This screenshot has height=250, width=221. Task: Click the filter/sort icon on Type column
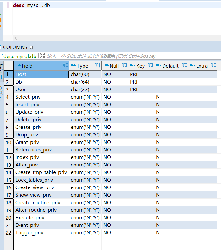98,65
